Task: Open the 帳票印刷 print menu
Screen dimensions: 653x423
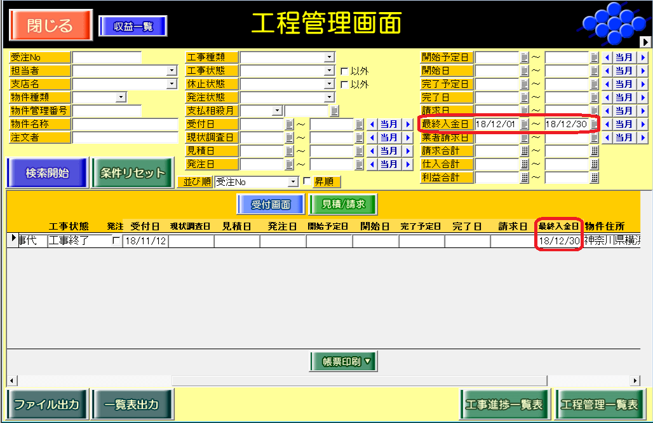Action: click(x=344, y=361)
